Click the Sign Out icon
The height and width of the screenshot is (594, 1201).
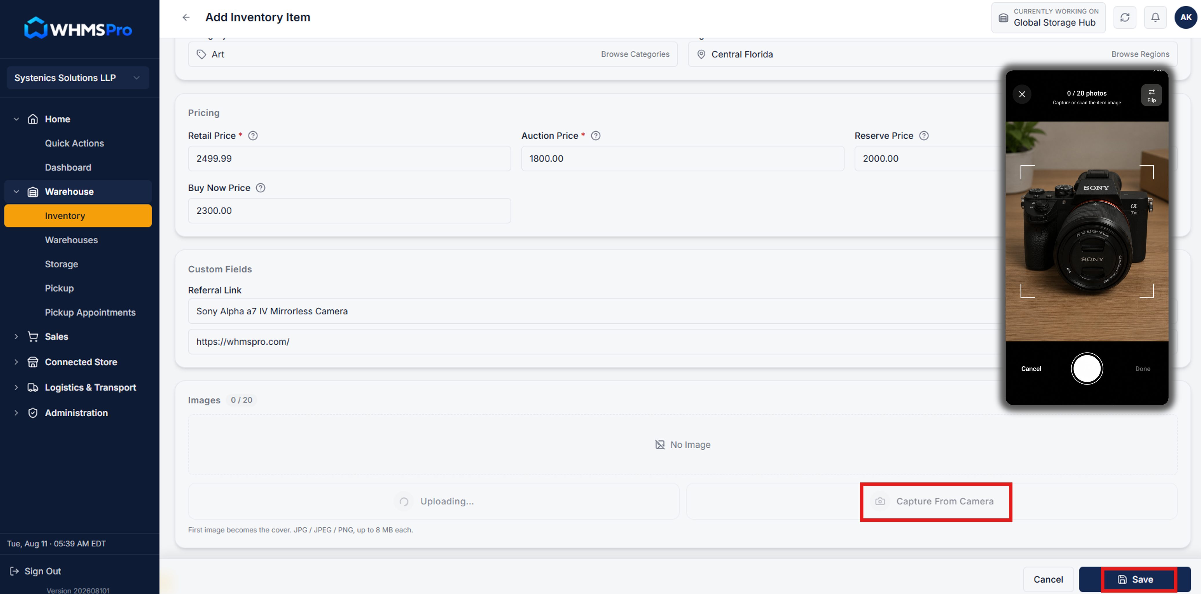(x=14, y=571)
